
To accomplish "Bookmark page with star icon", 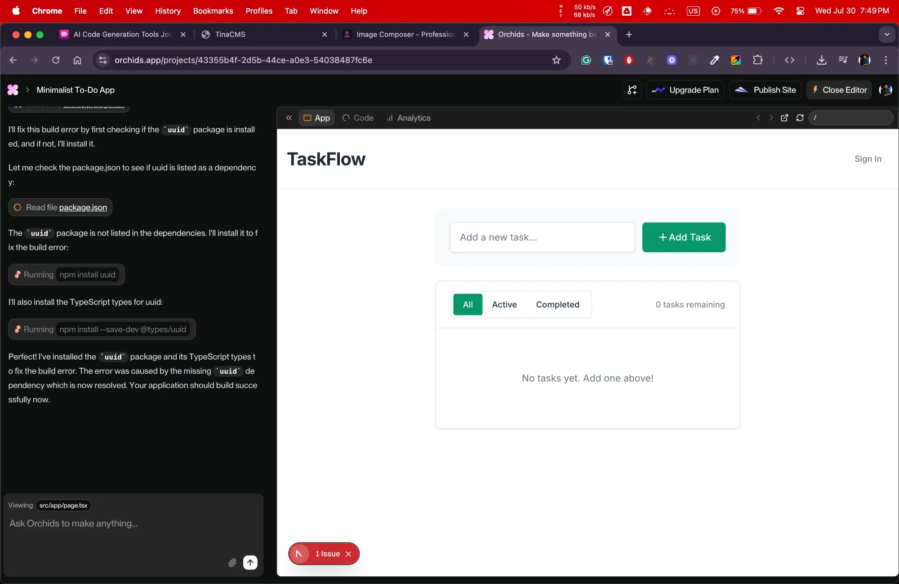I will click(556, 60).
